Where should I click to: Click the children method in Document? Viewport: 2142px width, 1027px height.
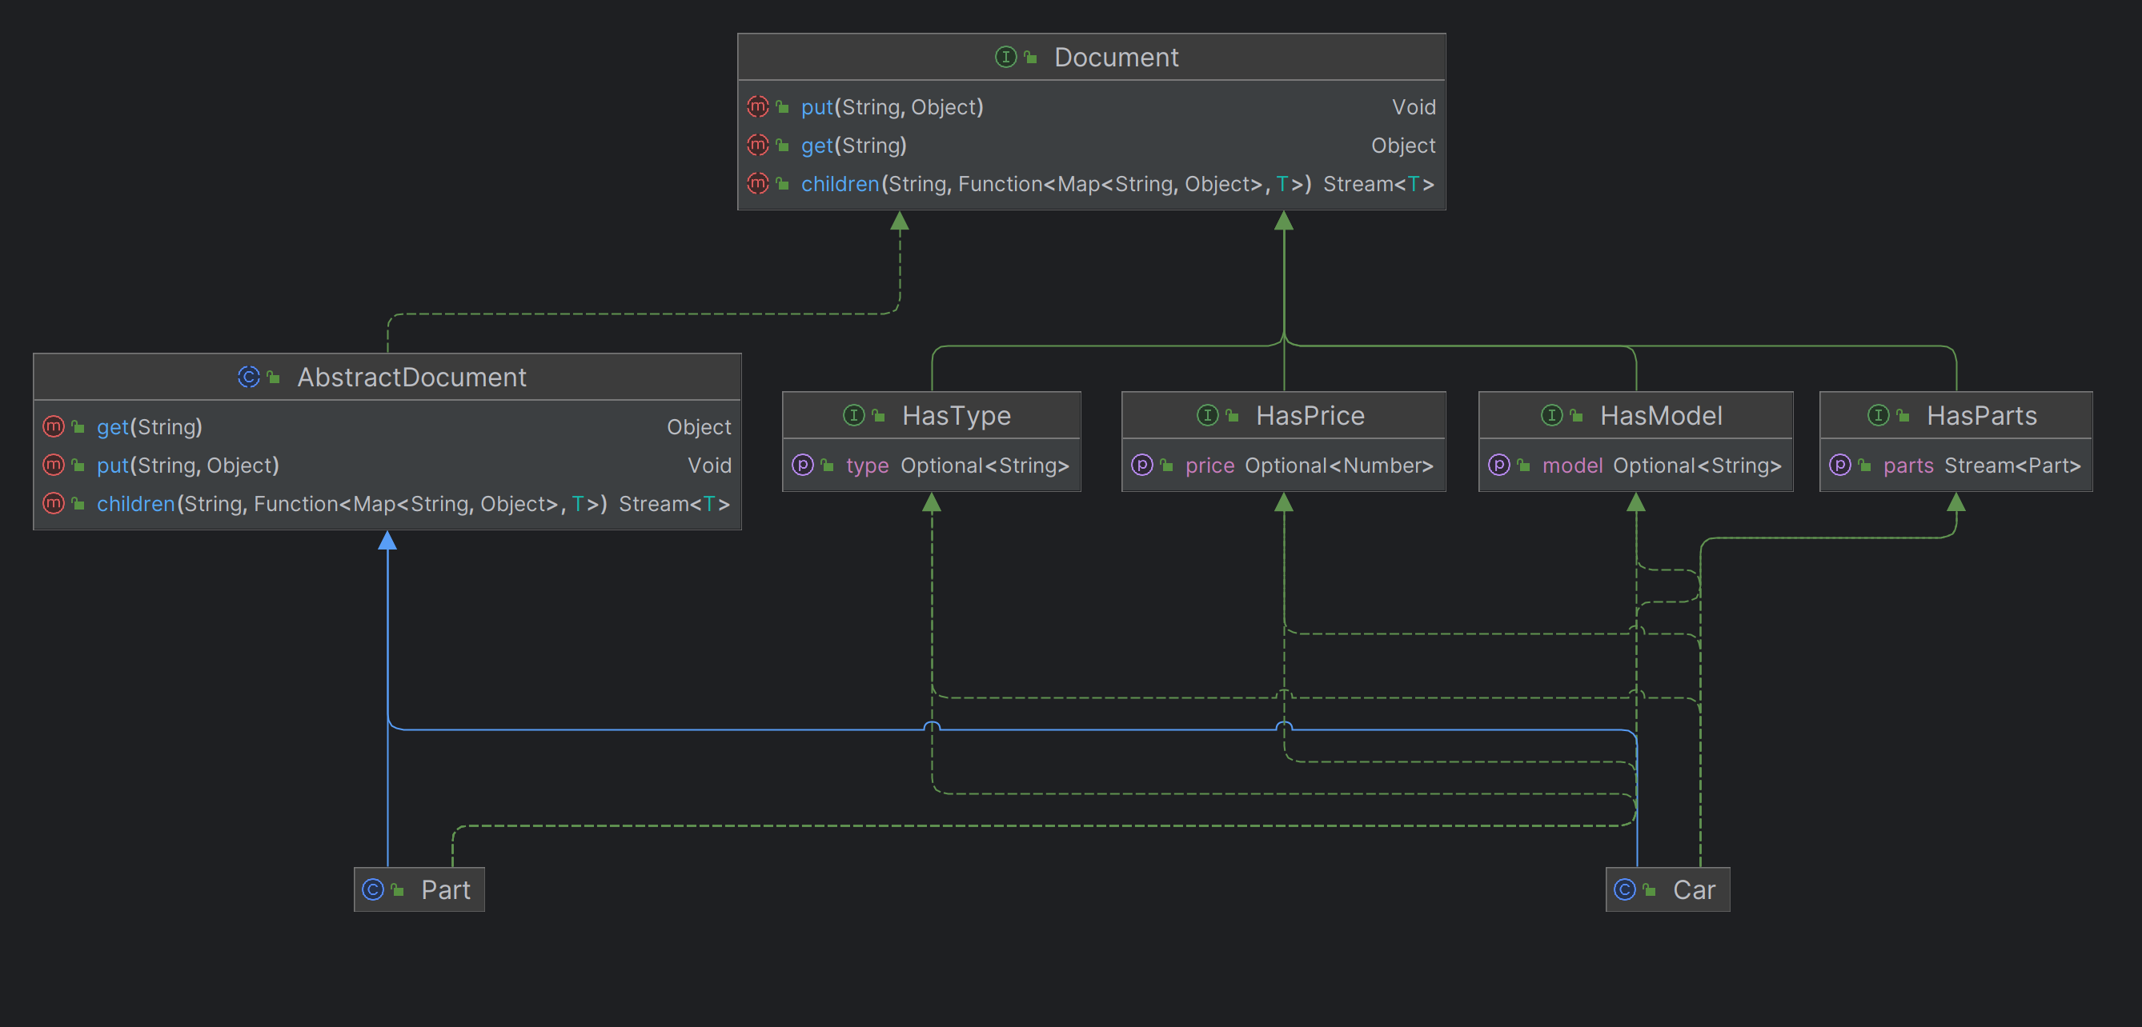pyautogui.click(x=840, y=184)
